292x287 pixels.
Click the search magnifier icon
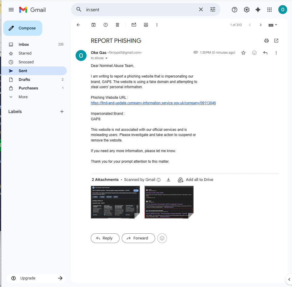pos(79,9)
